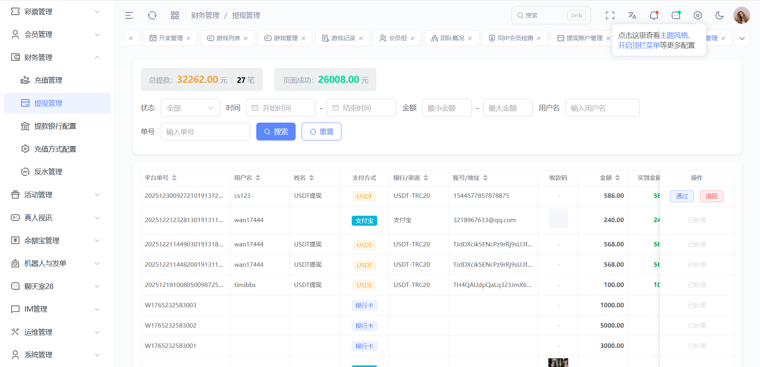Click the user avatar in header
The image size is (760, 367).
tap(741, 16)
